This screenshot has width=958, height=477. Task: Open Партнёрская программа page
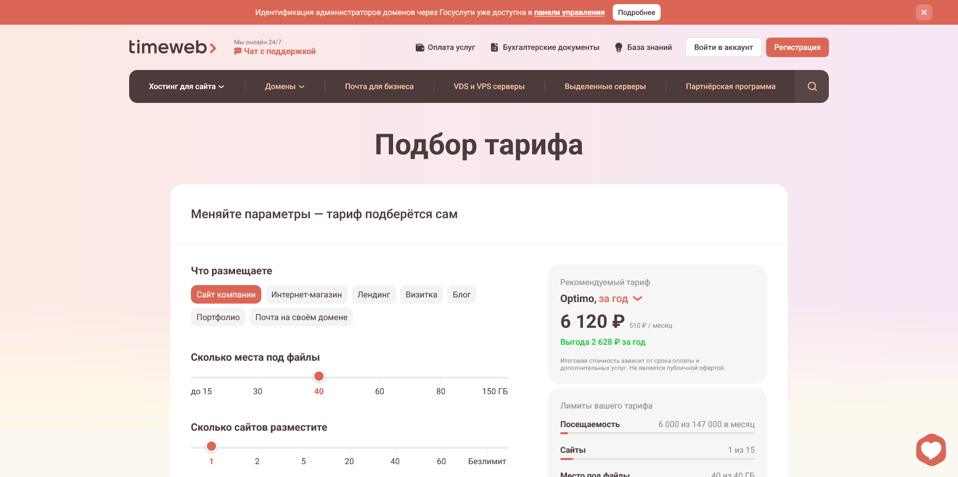[x=731, y=86]
